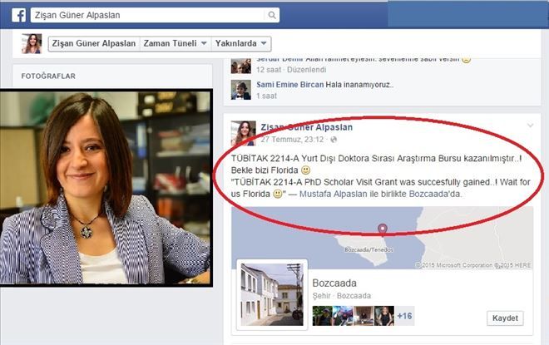Image resolution: width=549 pixels, height=345 pixels.
Task: Click the Şehir · Bozcaada subtitle
Action: coord(342,296)
